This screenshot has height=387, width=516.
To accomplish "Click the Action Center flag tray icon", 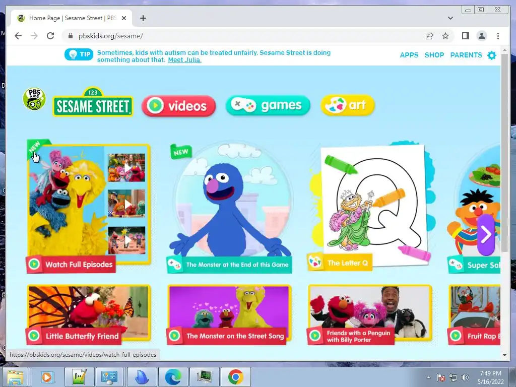I will 440,377.
